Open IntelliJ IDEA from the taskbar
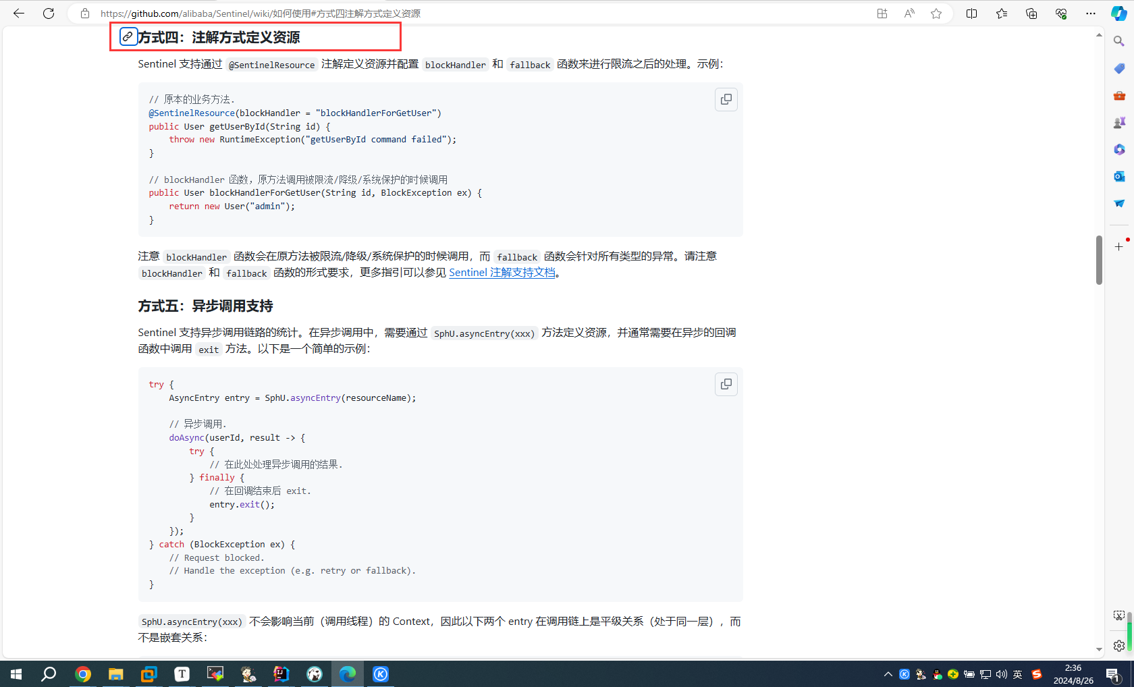Screen dimensions: 1134x687 coord(281,674)
